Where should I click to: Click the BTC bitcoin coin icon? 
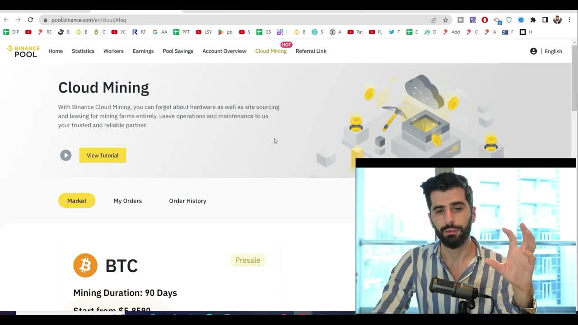85,265
